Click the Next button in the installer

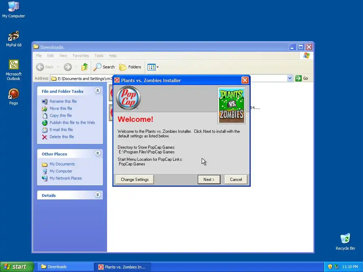click(x=209, y=180)
